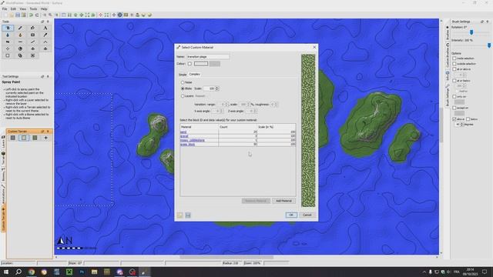Toggle the highlighted round view toolbar icon
The height and width of the screenshot is (277, 493).
[120, 15]
